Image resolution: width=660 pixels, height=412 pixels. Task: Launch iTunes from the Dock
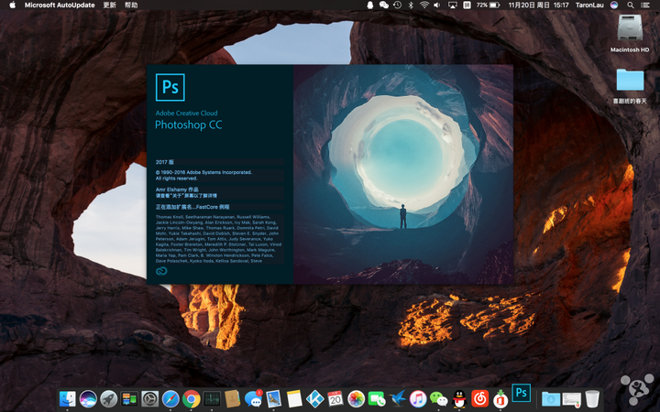tap(418, 398)
